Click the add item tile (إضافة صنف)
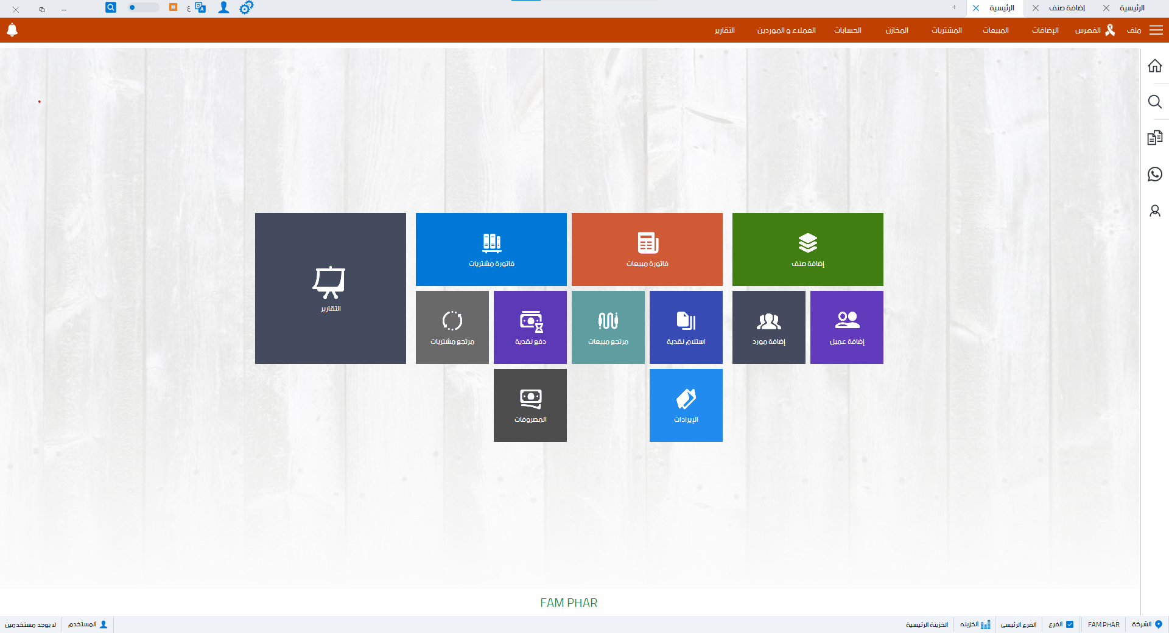 pos(807,250)
